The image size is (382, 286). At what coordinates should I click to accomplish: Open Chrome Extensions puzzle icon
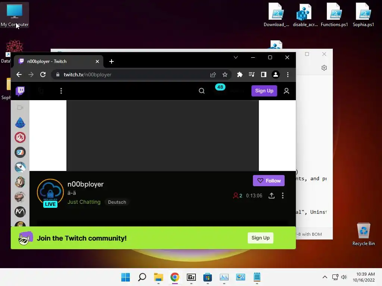(x=240, y=74)
